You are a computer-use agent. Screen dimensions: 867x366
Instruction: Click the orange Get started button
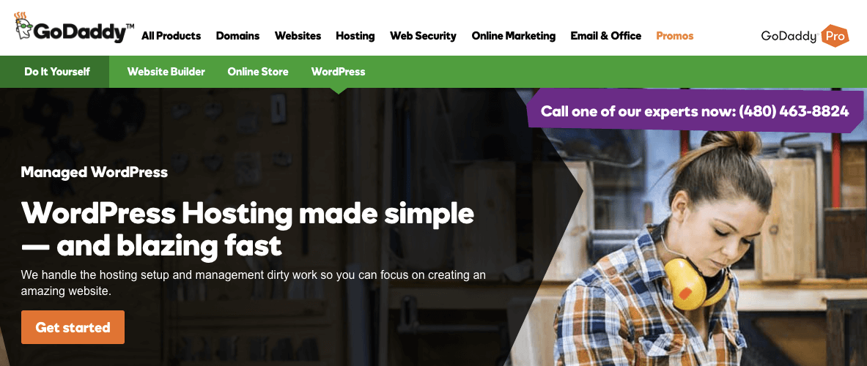(73, 327)
